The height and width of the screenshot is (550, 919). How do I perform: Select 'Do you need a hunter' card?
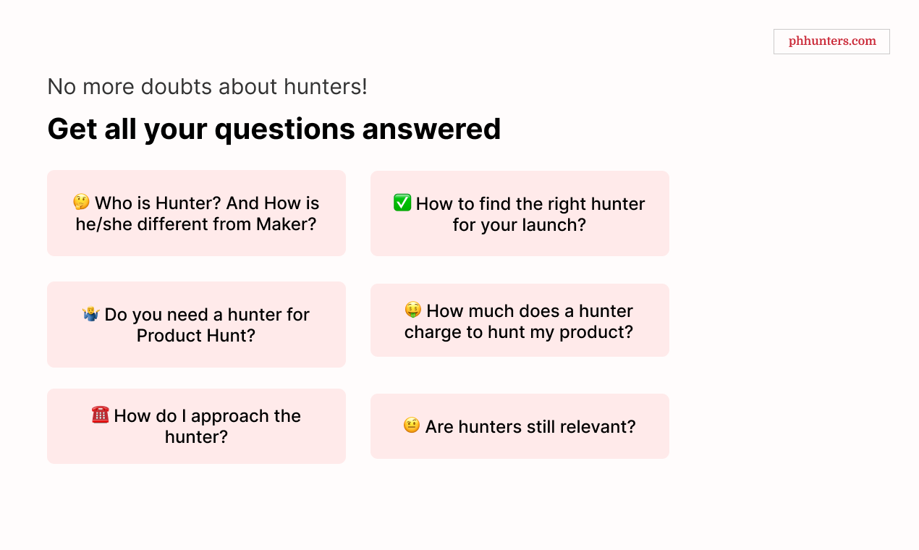[196, 324]
